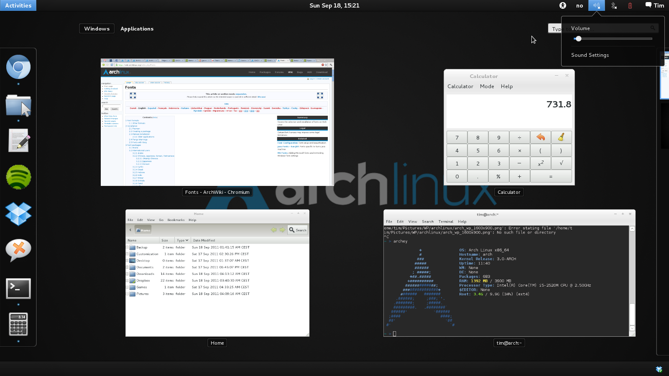
Task: Click the broom clear icon in Calculator
Action: click(562, 137)
